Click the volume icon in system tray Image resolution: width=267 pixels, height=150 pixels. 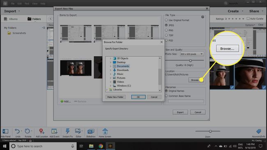tap(235, 146)
